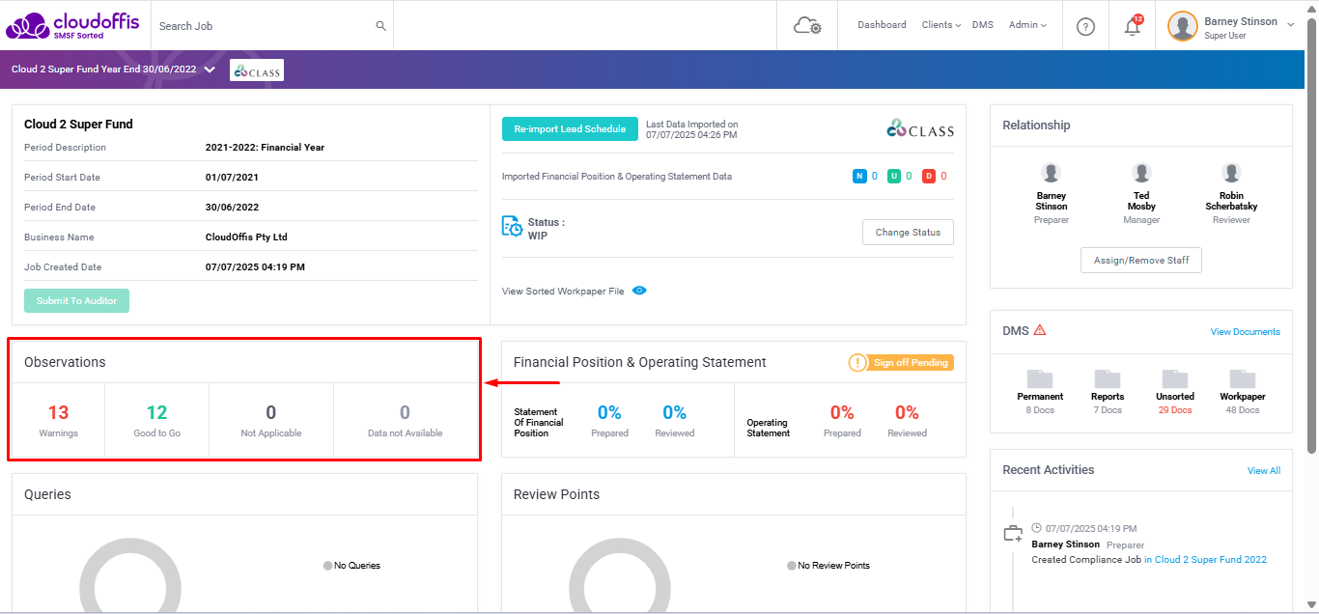Click Financial Position Reviewed 0% value
Screen dimensions: 1319x614
[674, 413]
